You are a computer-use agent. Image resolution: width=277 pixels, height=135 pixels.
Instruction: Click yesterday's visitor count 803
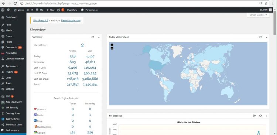click(x=73, y=62)
